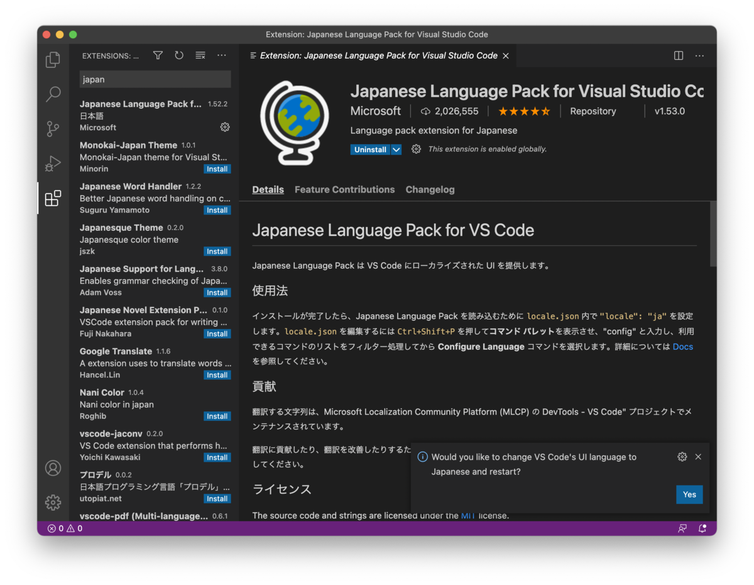Click inside the japan search field

155,79
